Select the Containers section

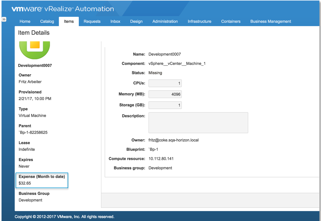(231, 22)
